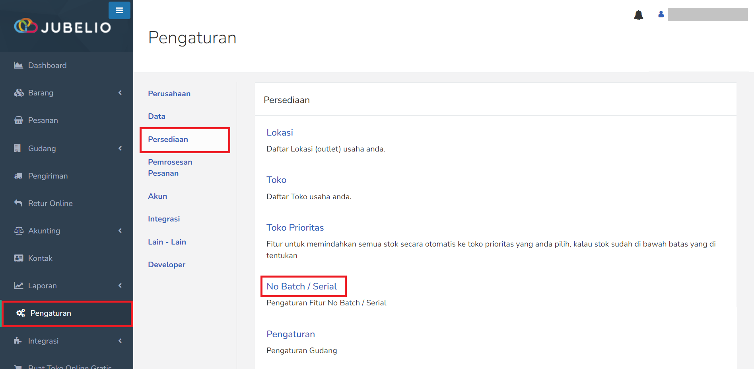Open the Developer settings tab

167,264
